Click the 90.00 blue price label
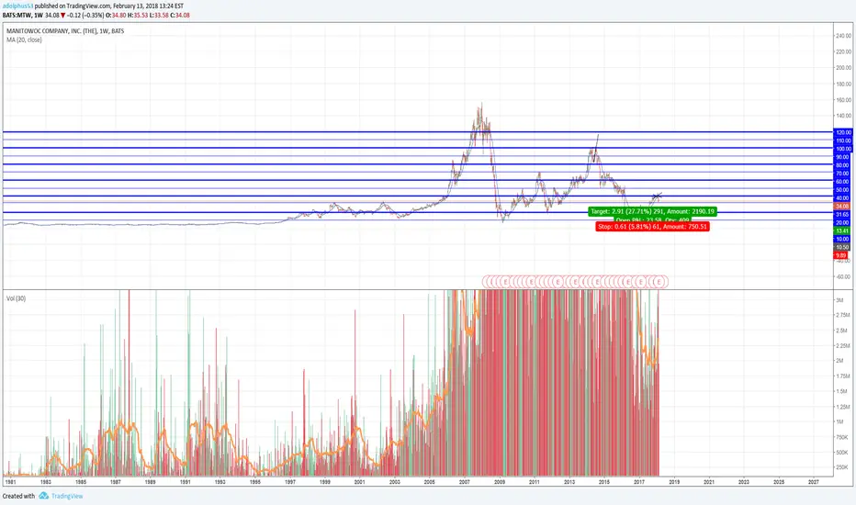The image size is (856, 505). 843,157
